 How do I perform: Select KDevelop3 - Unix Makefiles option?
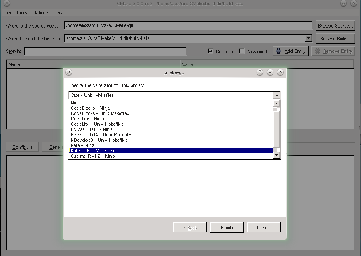99,140
